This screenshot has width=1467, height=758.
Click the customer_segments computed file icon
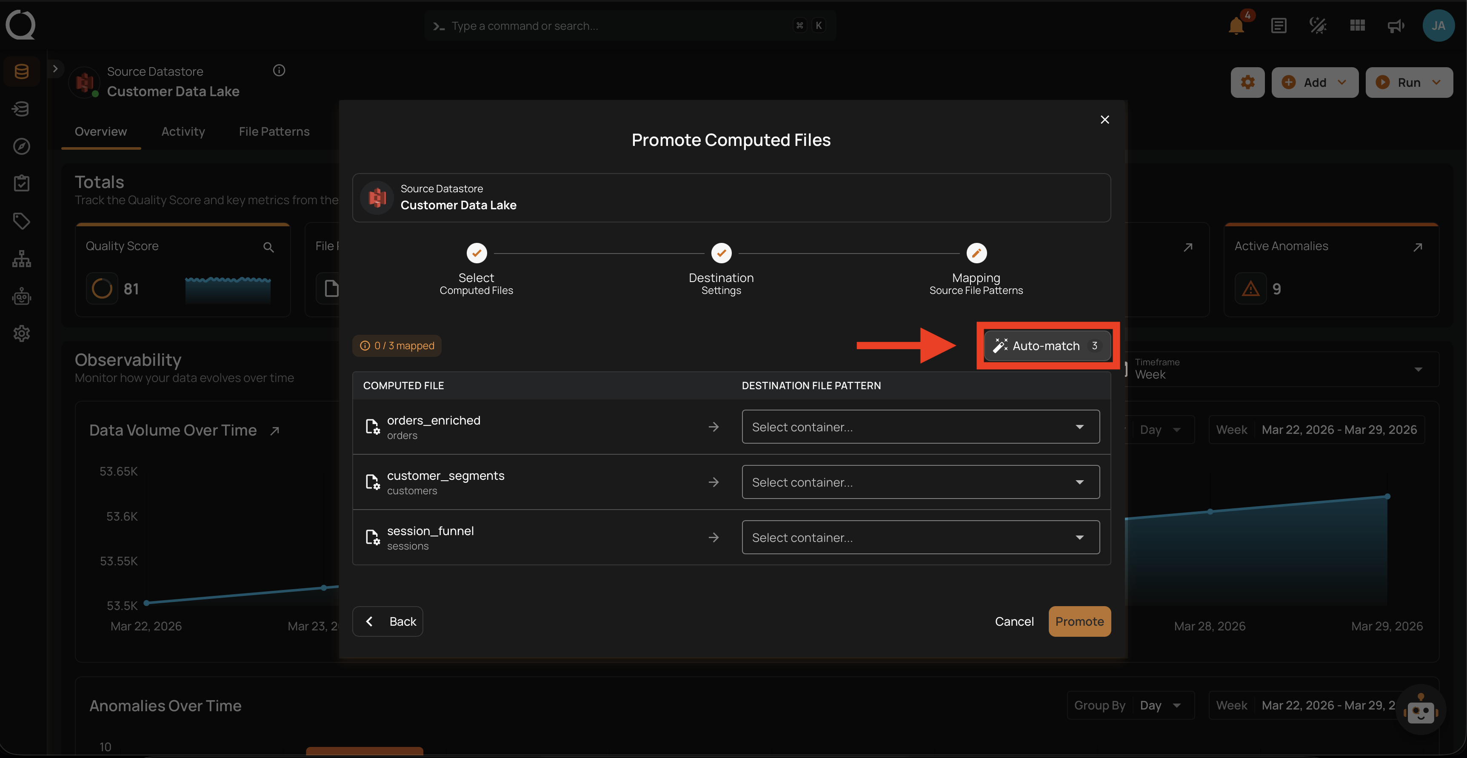(x=372, y=482)
